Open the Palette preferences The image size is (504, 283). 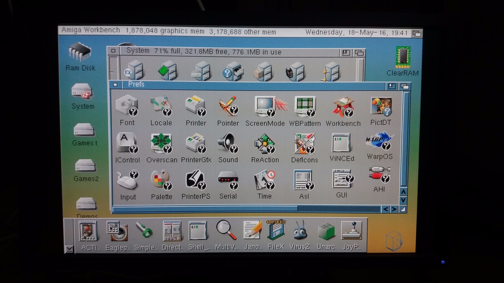coord(161,180)
